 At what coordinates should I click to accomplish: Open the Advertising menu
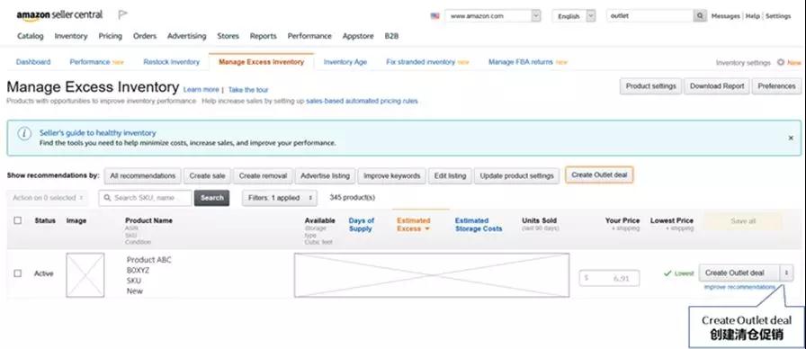[x=186, y=36]
